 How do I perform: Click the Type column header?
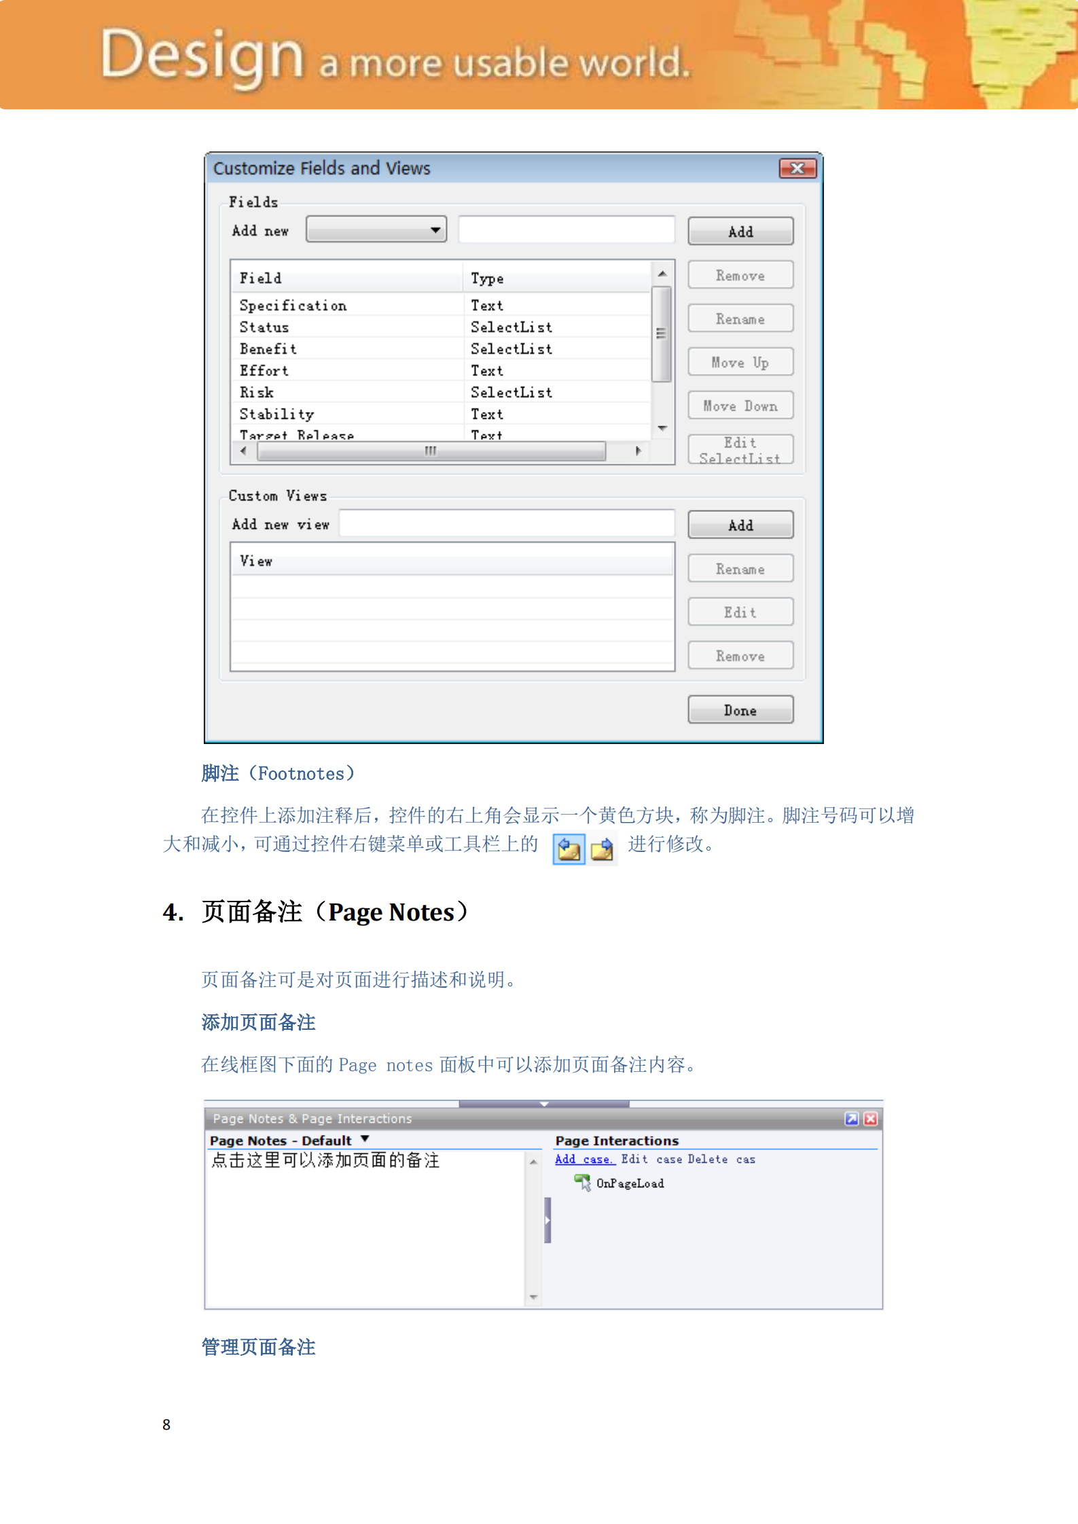pos(557,278)
